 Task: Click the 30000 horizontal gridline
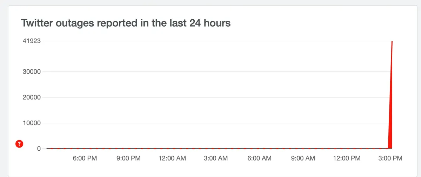[x=210, y=72]
